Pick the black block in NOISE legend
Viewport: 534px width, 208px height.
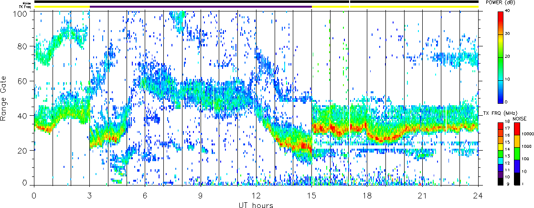coord(517,179)
